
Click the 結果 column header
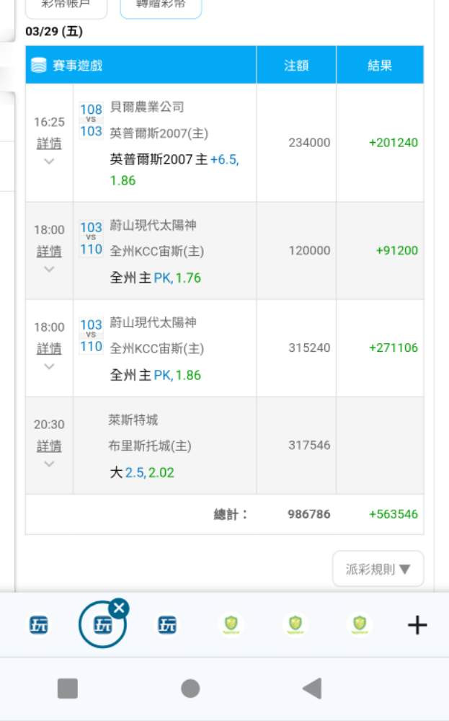coord(380,65)
